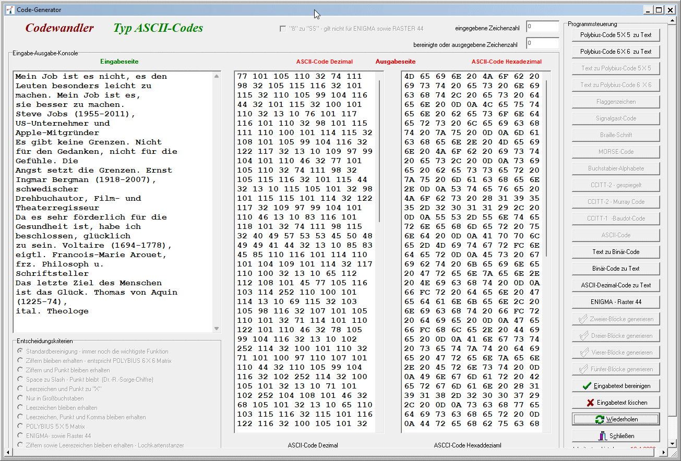Click the Dreier-Blöcke generieren button

coord(616,335)
